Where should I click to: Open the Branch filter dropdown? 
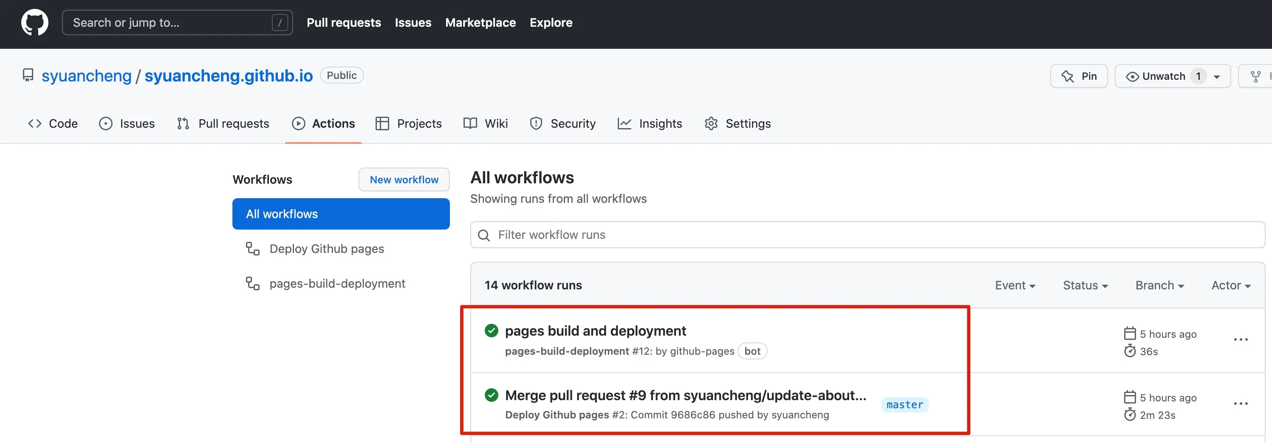[x=1159, y=286]
